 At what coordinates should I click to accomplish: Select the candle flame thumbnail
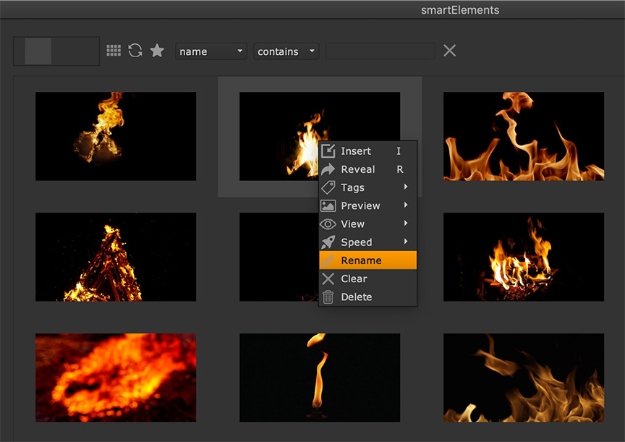[320, 377]
